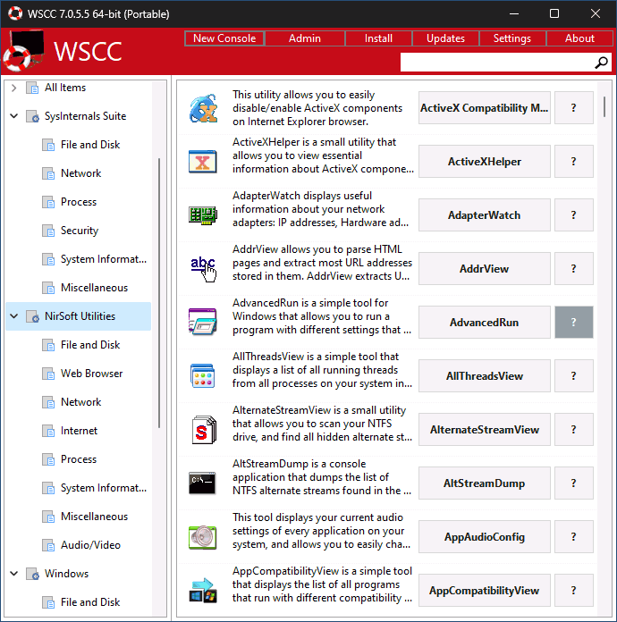This screenshot has width=617, height=622.
Task: Open help for AdvancedRun
Action: (x=574, y=322)
